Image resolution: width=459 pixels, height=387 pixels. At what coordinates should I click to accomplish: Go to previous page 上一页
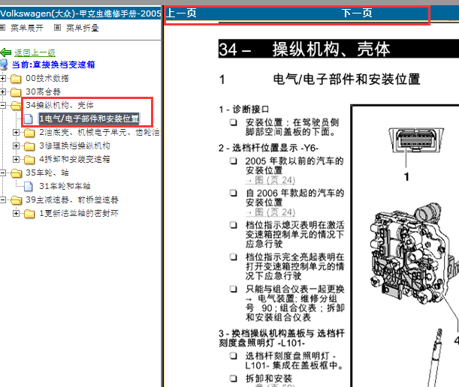point(182,13)
